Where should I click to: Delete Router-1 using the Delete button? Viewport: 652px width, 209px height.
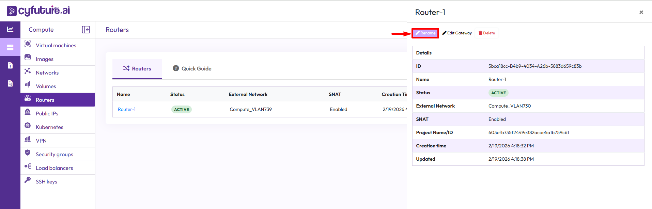[x=487, y=33]
